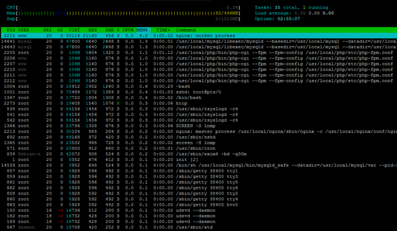This screenshot has height=231, width=397.
Task: Select the init [2] process row
Action: 198,160
